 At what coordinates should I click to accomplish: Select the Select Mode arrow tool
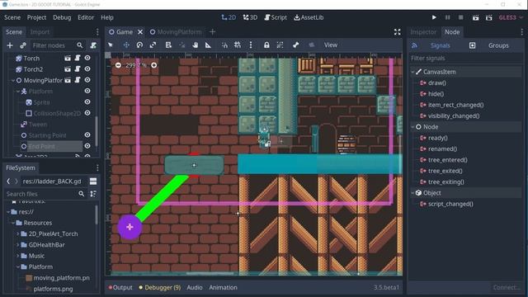tap(111, 45)
